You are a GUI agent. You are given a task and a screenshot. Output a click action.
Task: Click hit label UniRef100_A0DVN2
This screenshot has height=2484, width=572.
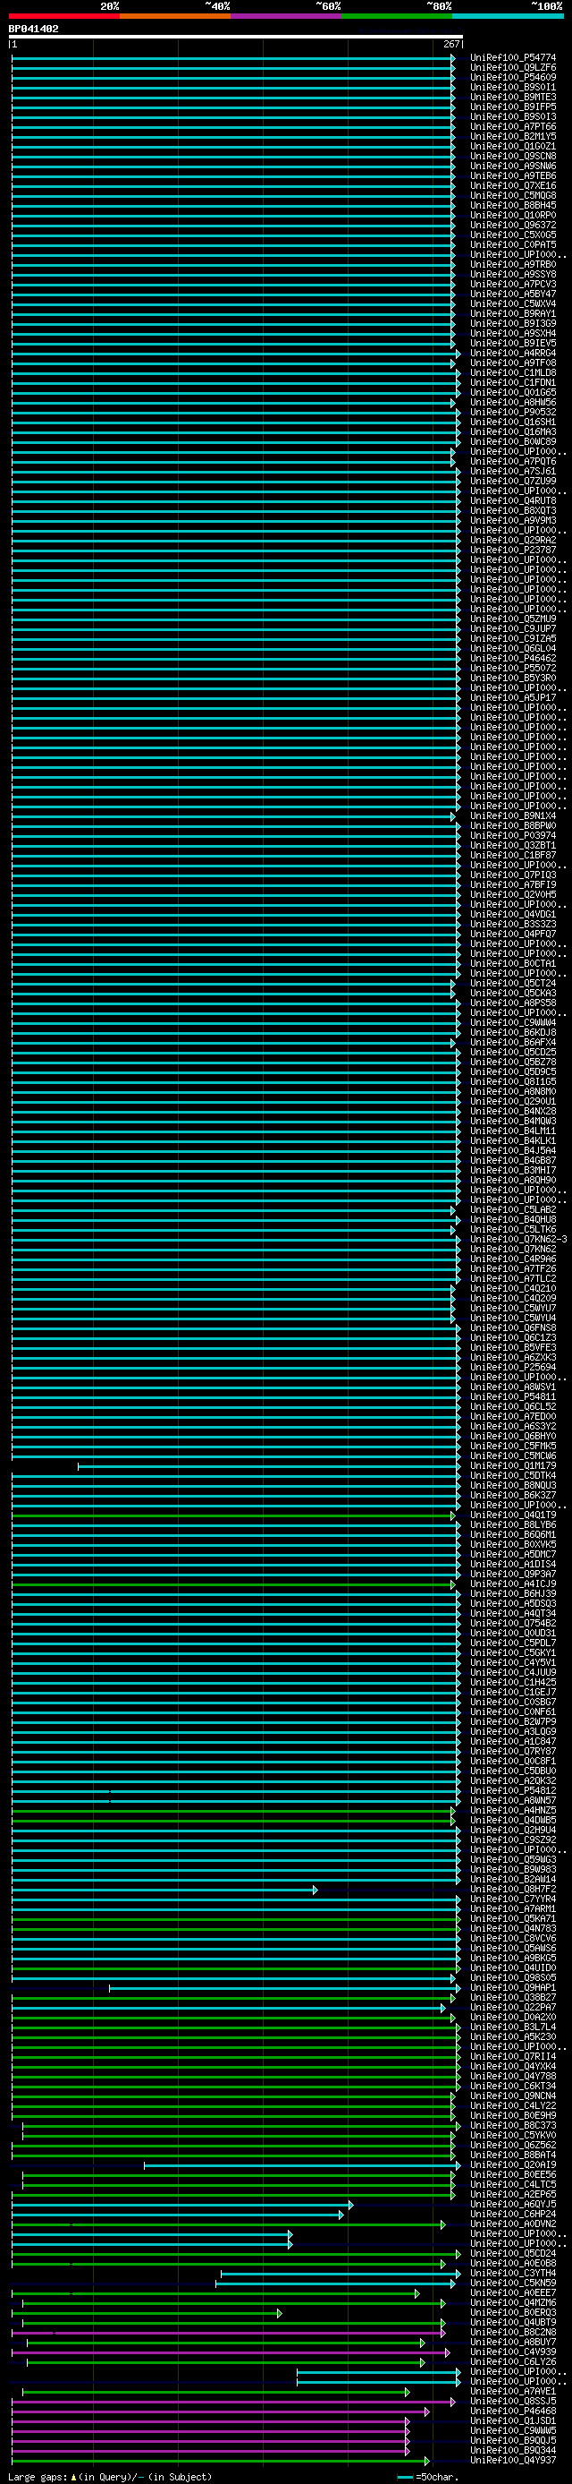click(513, 2224)
